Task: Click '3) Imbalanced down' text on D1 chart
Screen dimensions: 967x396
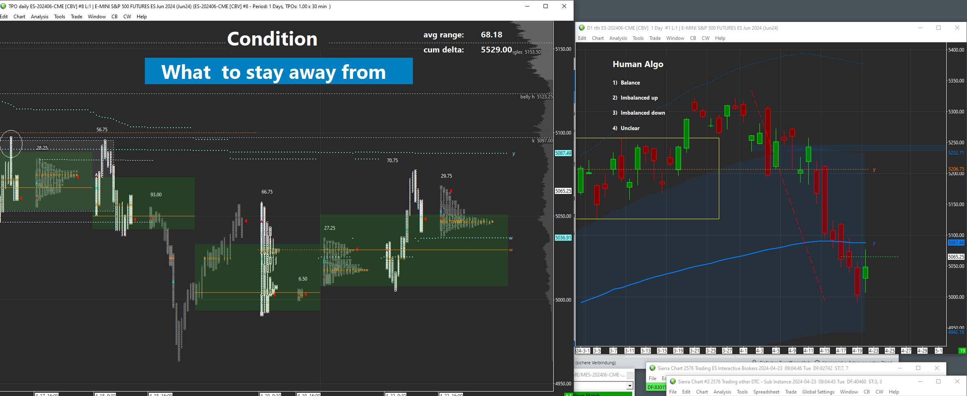Action: [x=639, y=113]
